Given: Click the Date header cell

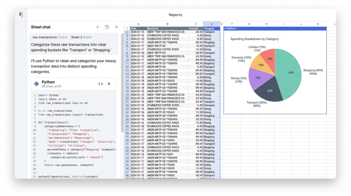Looking at the screenshot, I should coord(138,29).
